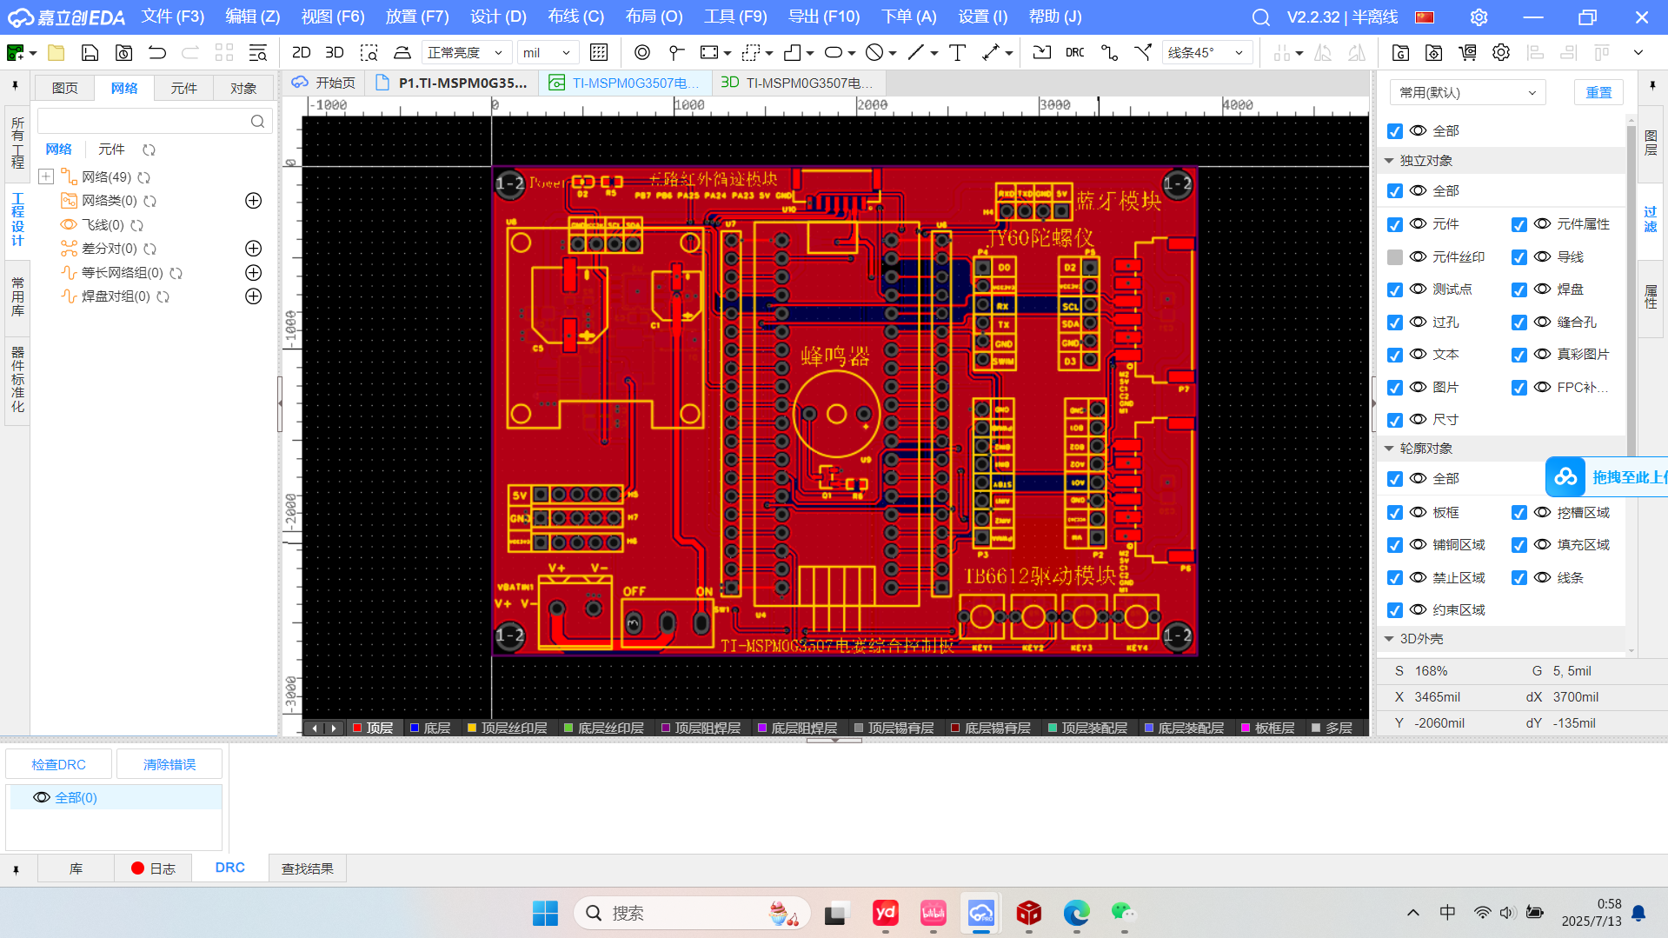The height and width of the screenshot is (938, 1668).
Task: Open the 导出 (F10) menu
Action: pyautogui.click(x=824, y=17)
